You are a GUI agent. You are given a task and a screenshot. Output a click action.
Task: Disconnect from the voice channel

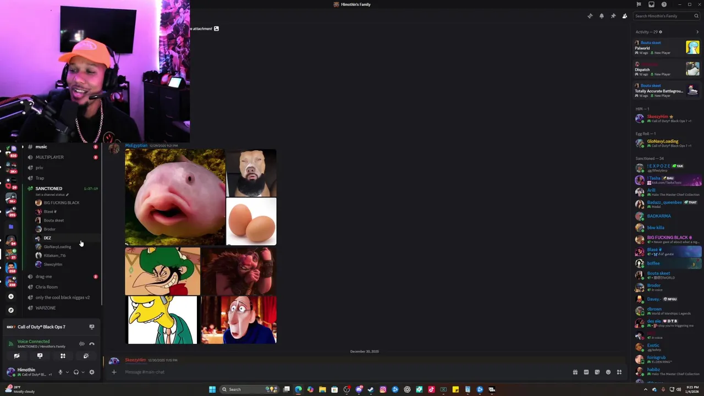[x=92, y=344]
